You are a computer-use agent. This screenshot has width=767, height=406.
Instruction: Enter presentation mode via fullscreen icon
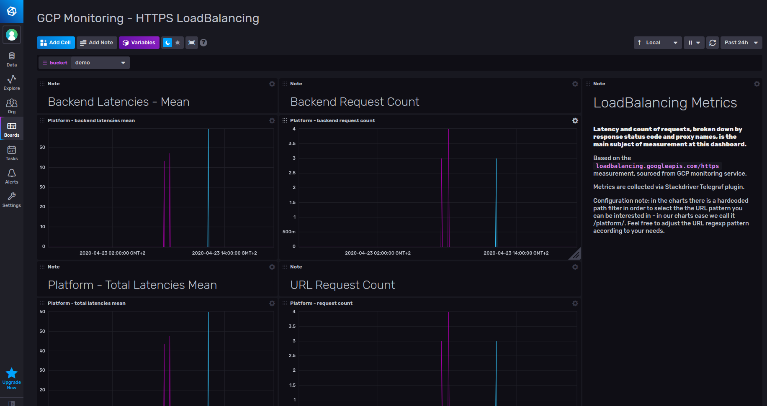coord(192,43)
